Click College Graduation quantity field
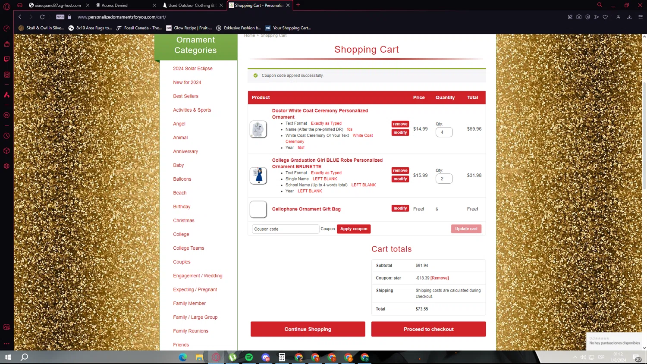The width and height of the screenshot is (647, 364). pos(444,179)
